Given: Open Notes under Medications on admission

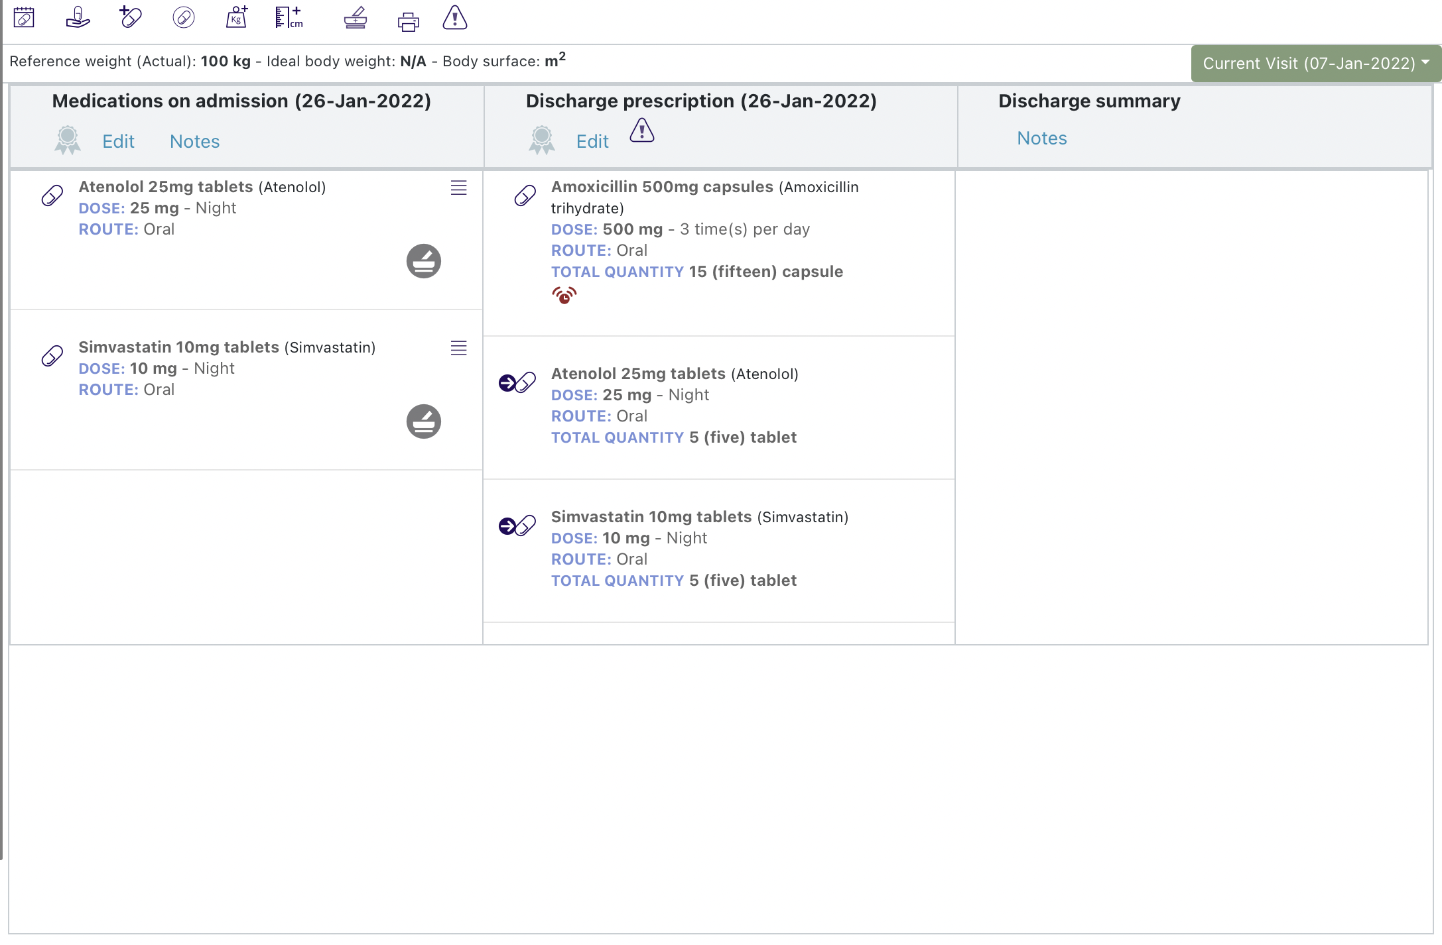Looking at the screenshot, I should pyautogui.click(x=194, y=141).
